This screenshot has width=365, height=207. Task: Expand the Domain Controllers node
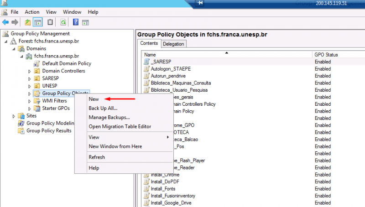30,72
